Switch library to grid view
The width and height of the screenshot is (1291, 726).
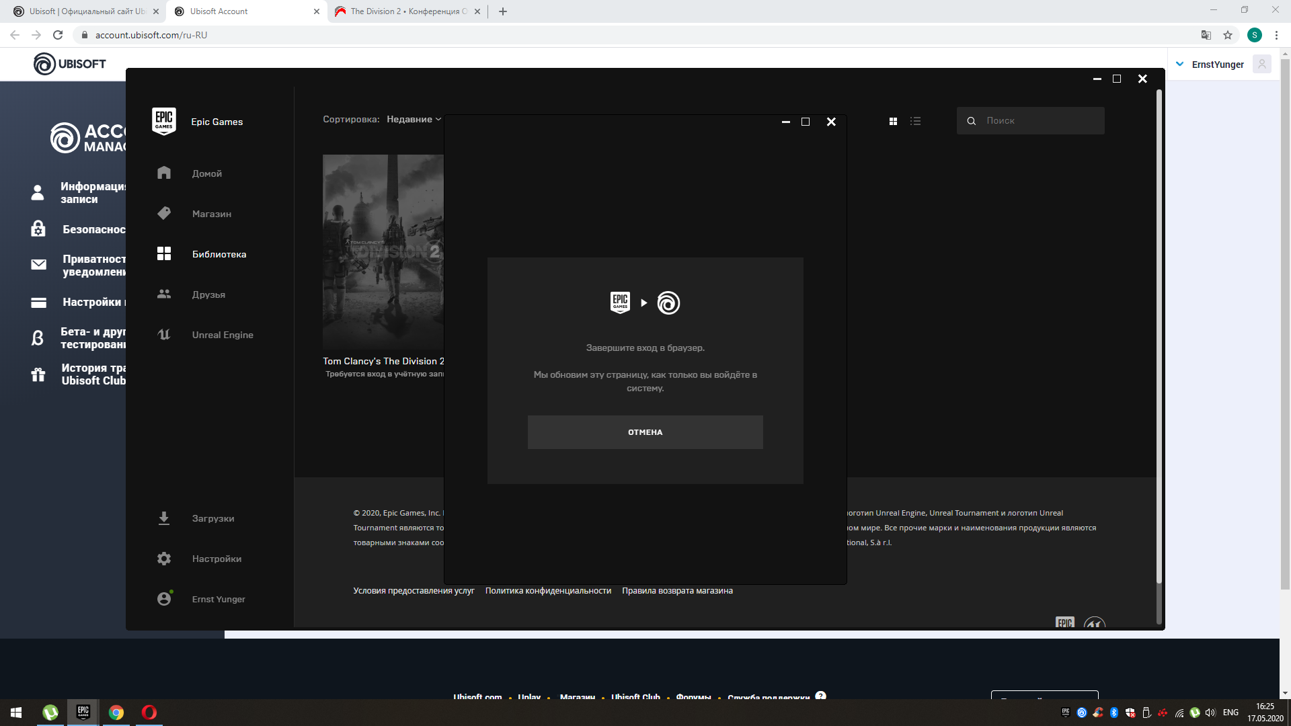893,121
